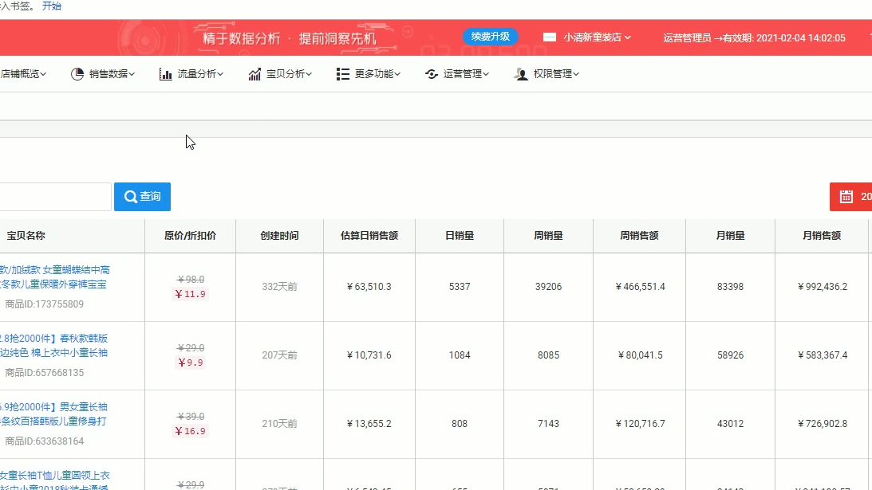Click the bar chart icon for 流量分析
The width and height of the screenshot is (872, 490).
pyautogui.click(x=166, y=74)
